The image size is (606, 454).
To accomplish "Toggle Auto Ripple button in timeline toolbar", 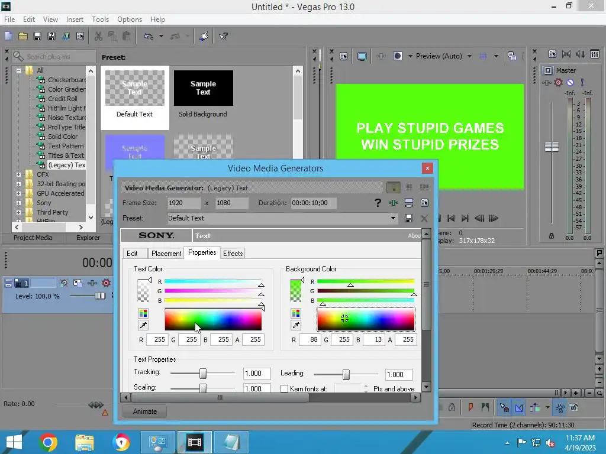I will pyautogui.click(x=535, y=407).
